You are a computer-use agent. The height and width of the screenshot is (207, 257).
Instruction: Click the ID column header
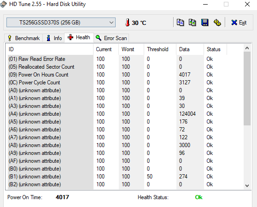coord(51,49)
